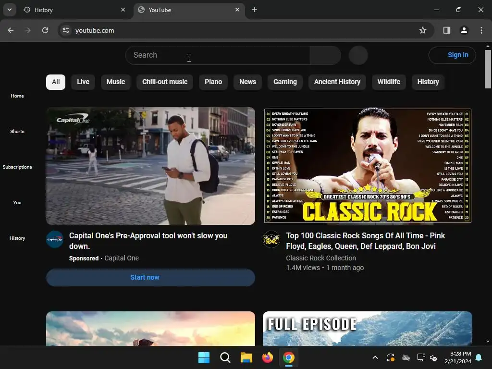Go back to the previous page
This screenshot has height=369, width=492.
click(x=11, y=30)
